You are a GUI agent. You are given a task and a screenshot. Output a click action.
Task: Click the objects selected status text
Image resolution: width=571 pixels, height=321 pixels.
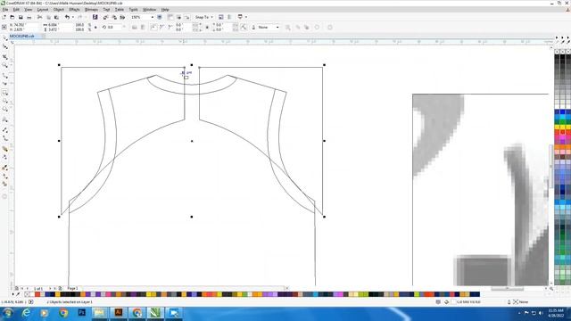pos(70,302)
